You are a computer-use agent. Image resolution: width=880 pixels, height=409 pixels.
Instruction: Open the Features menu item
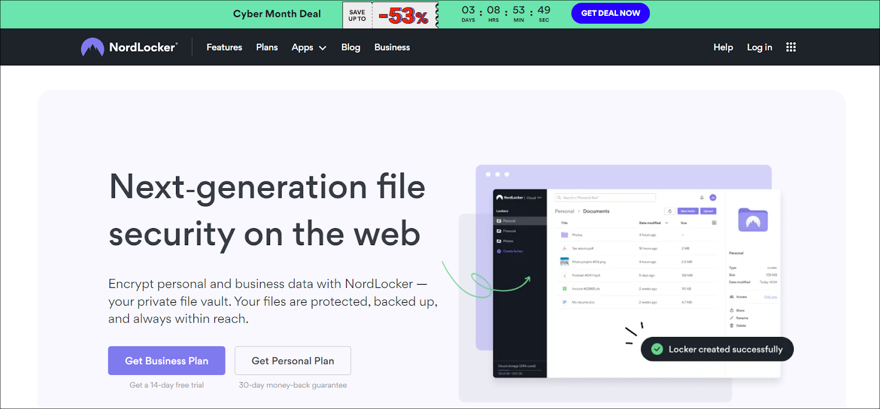tap(224, 47)
